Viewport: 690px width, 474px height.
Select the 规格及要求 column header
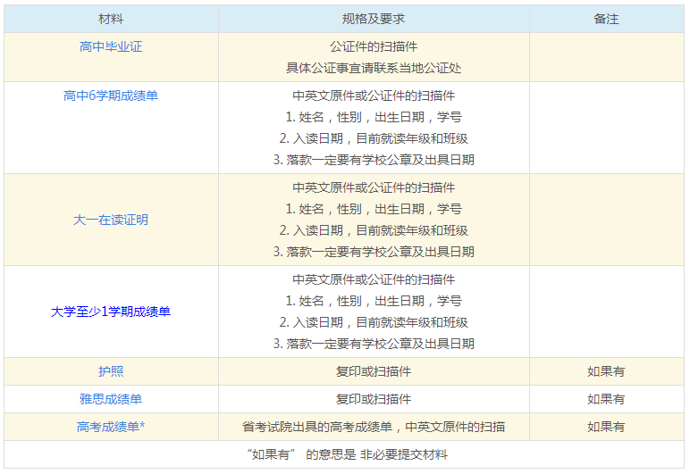click(x=374, y=19)
